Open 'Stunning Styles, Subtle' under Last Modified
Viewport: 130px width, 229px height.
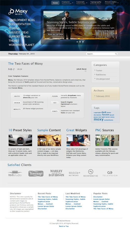tap(75, 199)
